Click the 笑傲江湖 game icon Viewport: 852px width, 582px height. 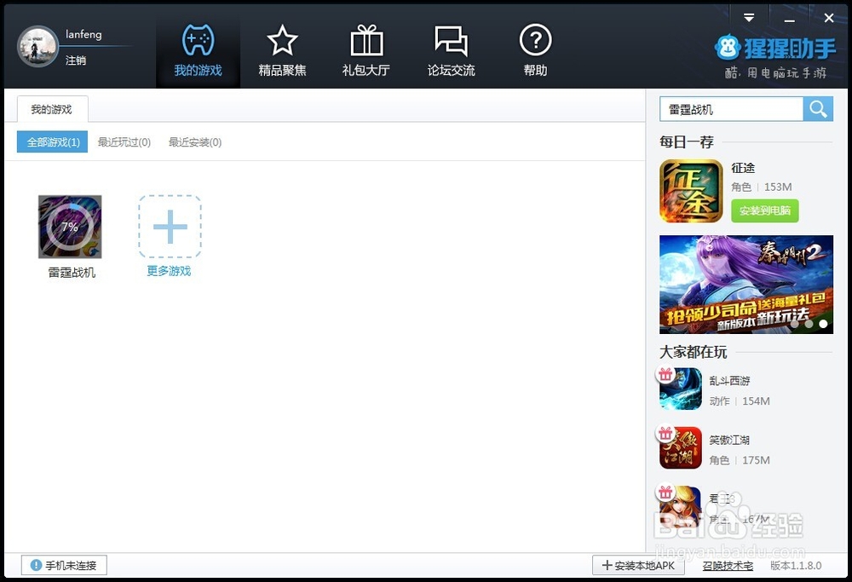(x=681, y=447)
